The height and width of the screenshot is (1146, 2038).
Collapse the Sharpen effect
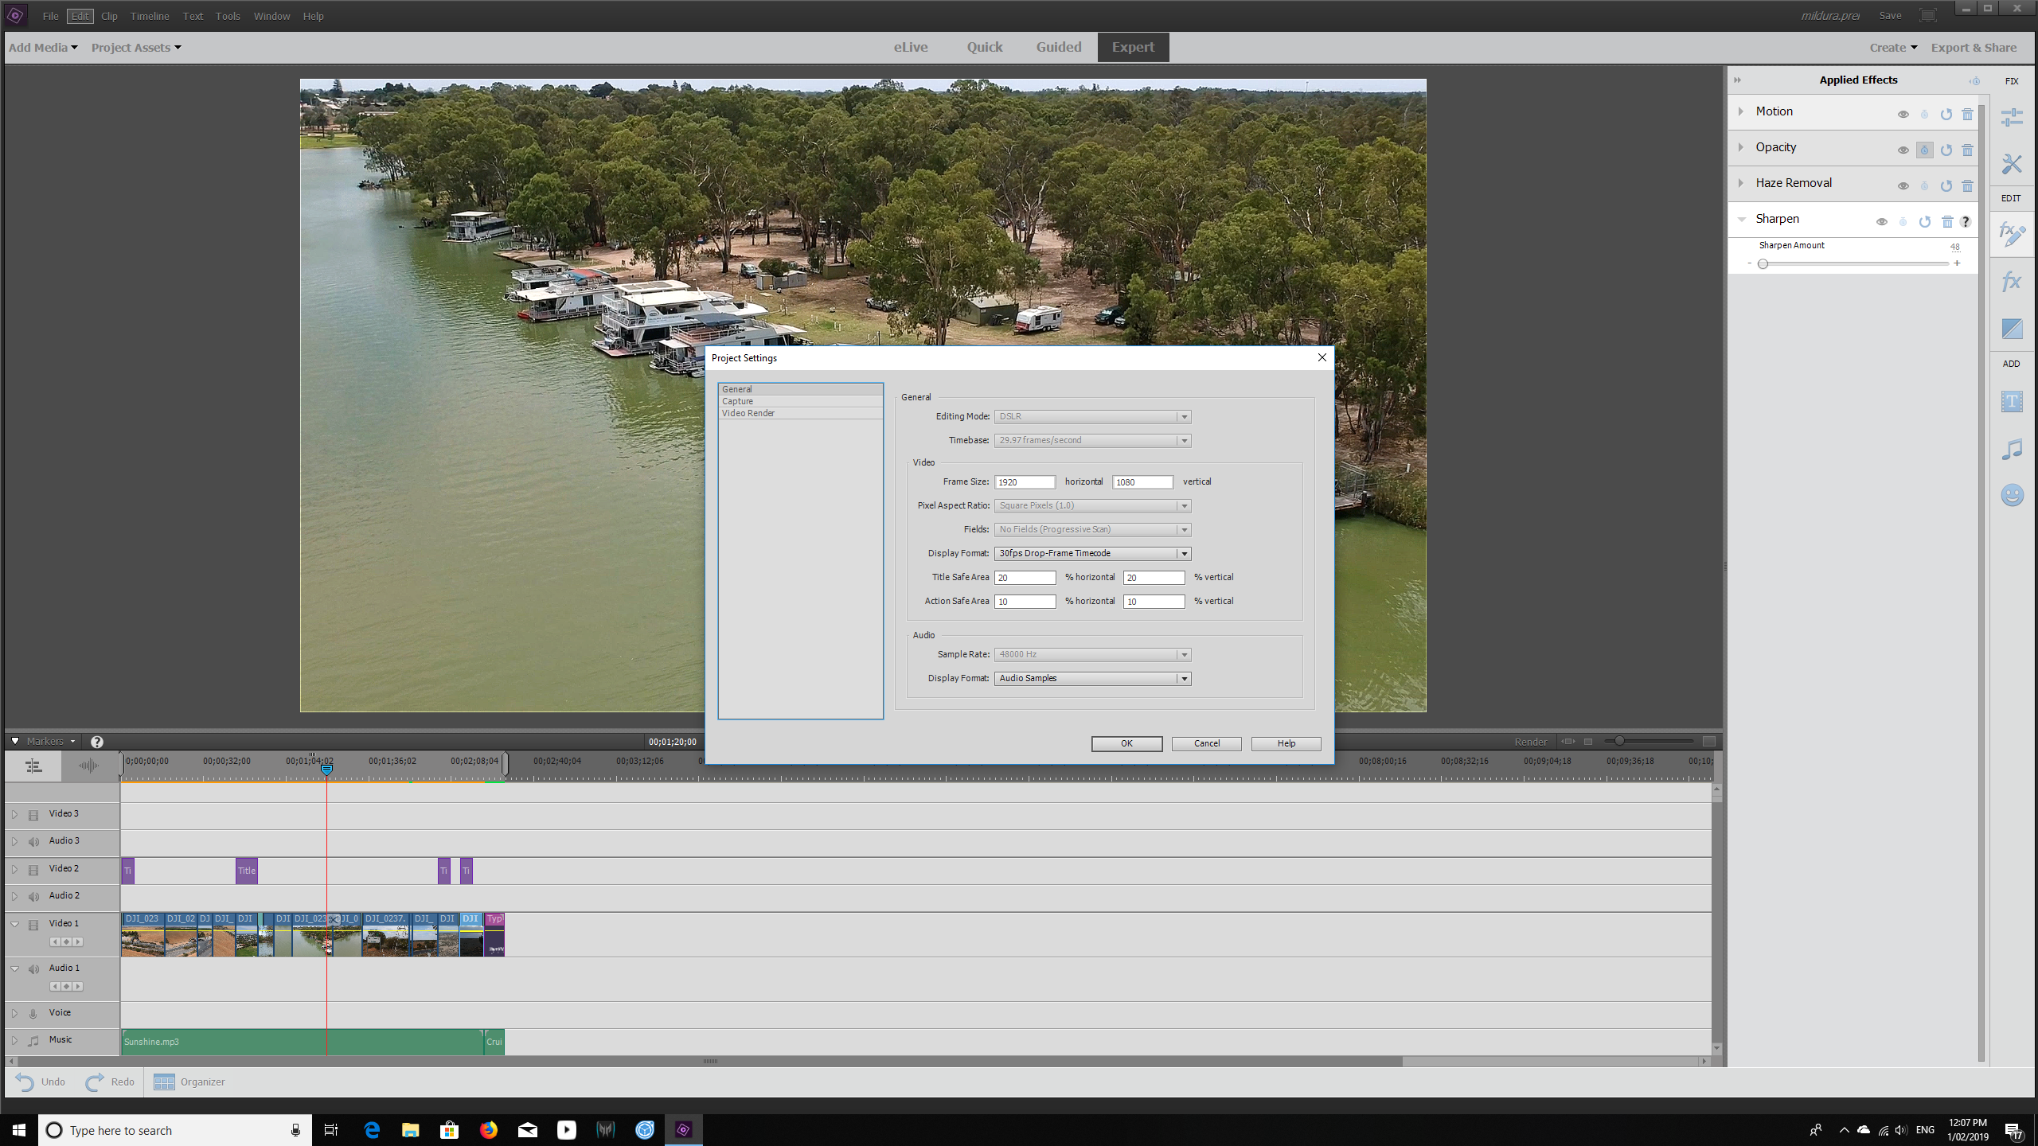coord(1740,218)
